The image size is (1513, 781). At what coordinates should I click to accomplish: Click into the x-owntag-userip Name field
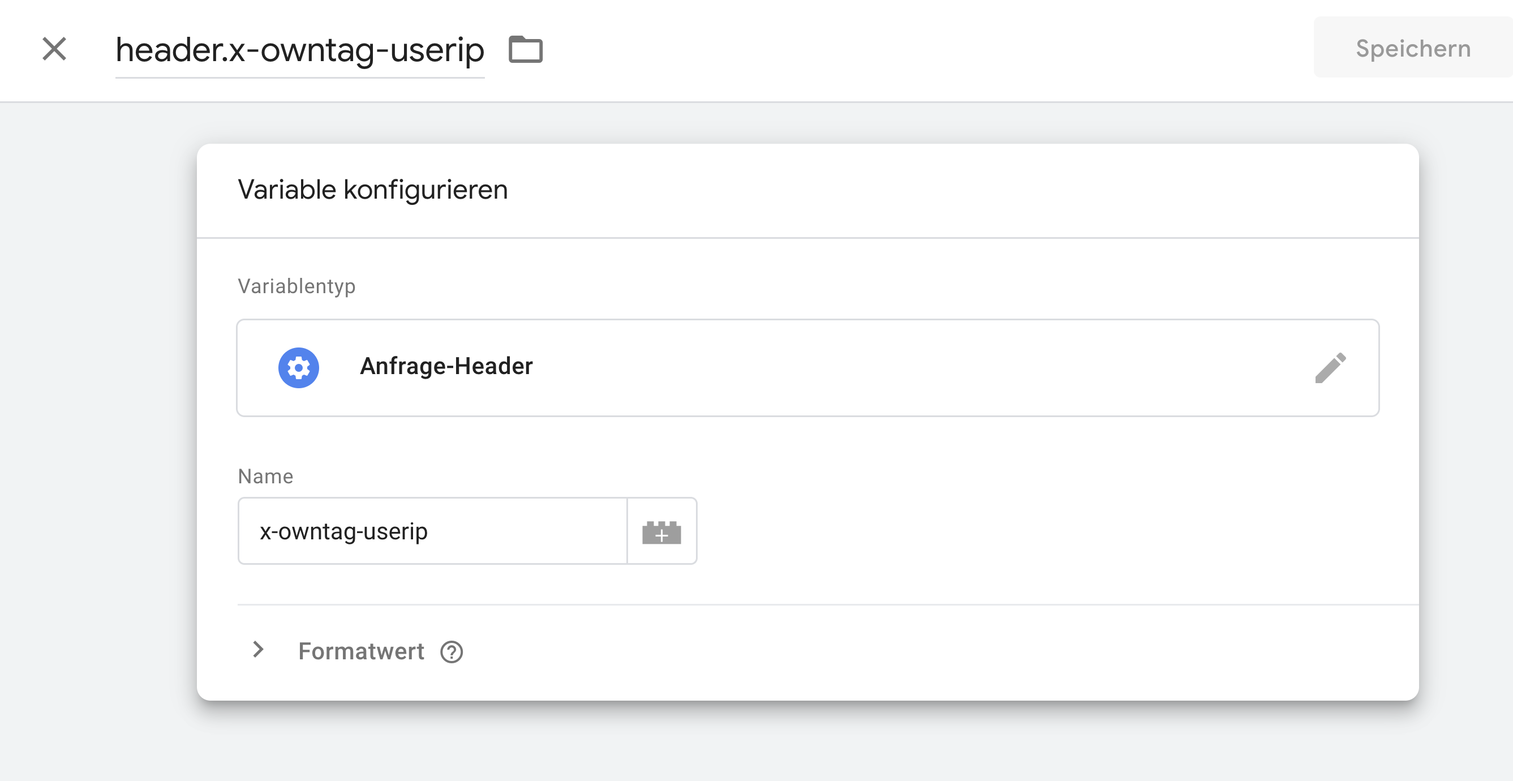(432, 531)
